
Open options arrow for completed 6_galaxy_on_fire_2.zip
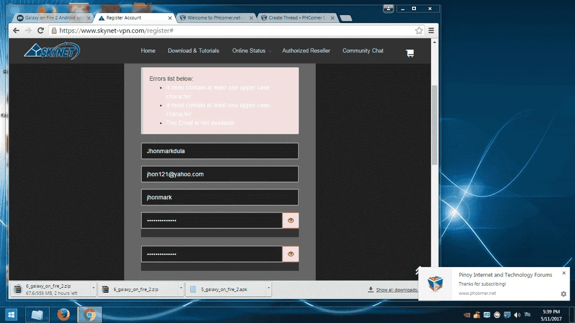[181, 289]
